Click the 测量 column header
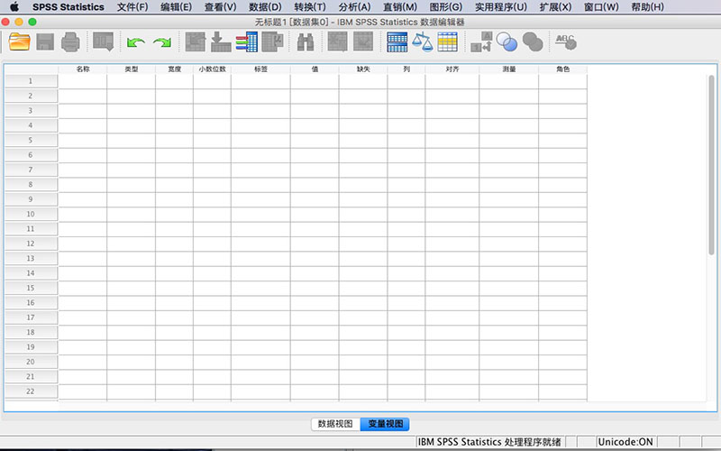721x451 pixels. (x=509, y=69)
